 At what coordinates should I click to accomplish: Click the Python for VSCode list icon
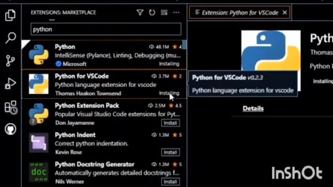click(x=39, y=84)
